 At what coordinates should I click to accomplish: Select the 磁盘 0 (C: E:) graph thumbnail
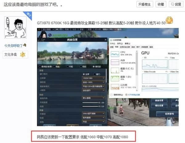point(115,70)
